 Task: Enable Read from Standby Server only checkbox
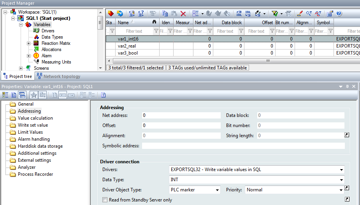pyautogui.click(x=105, y=200)
